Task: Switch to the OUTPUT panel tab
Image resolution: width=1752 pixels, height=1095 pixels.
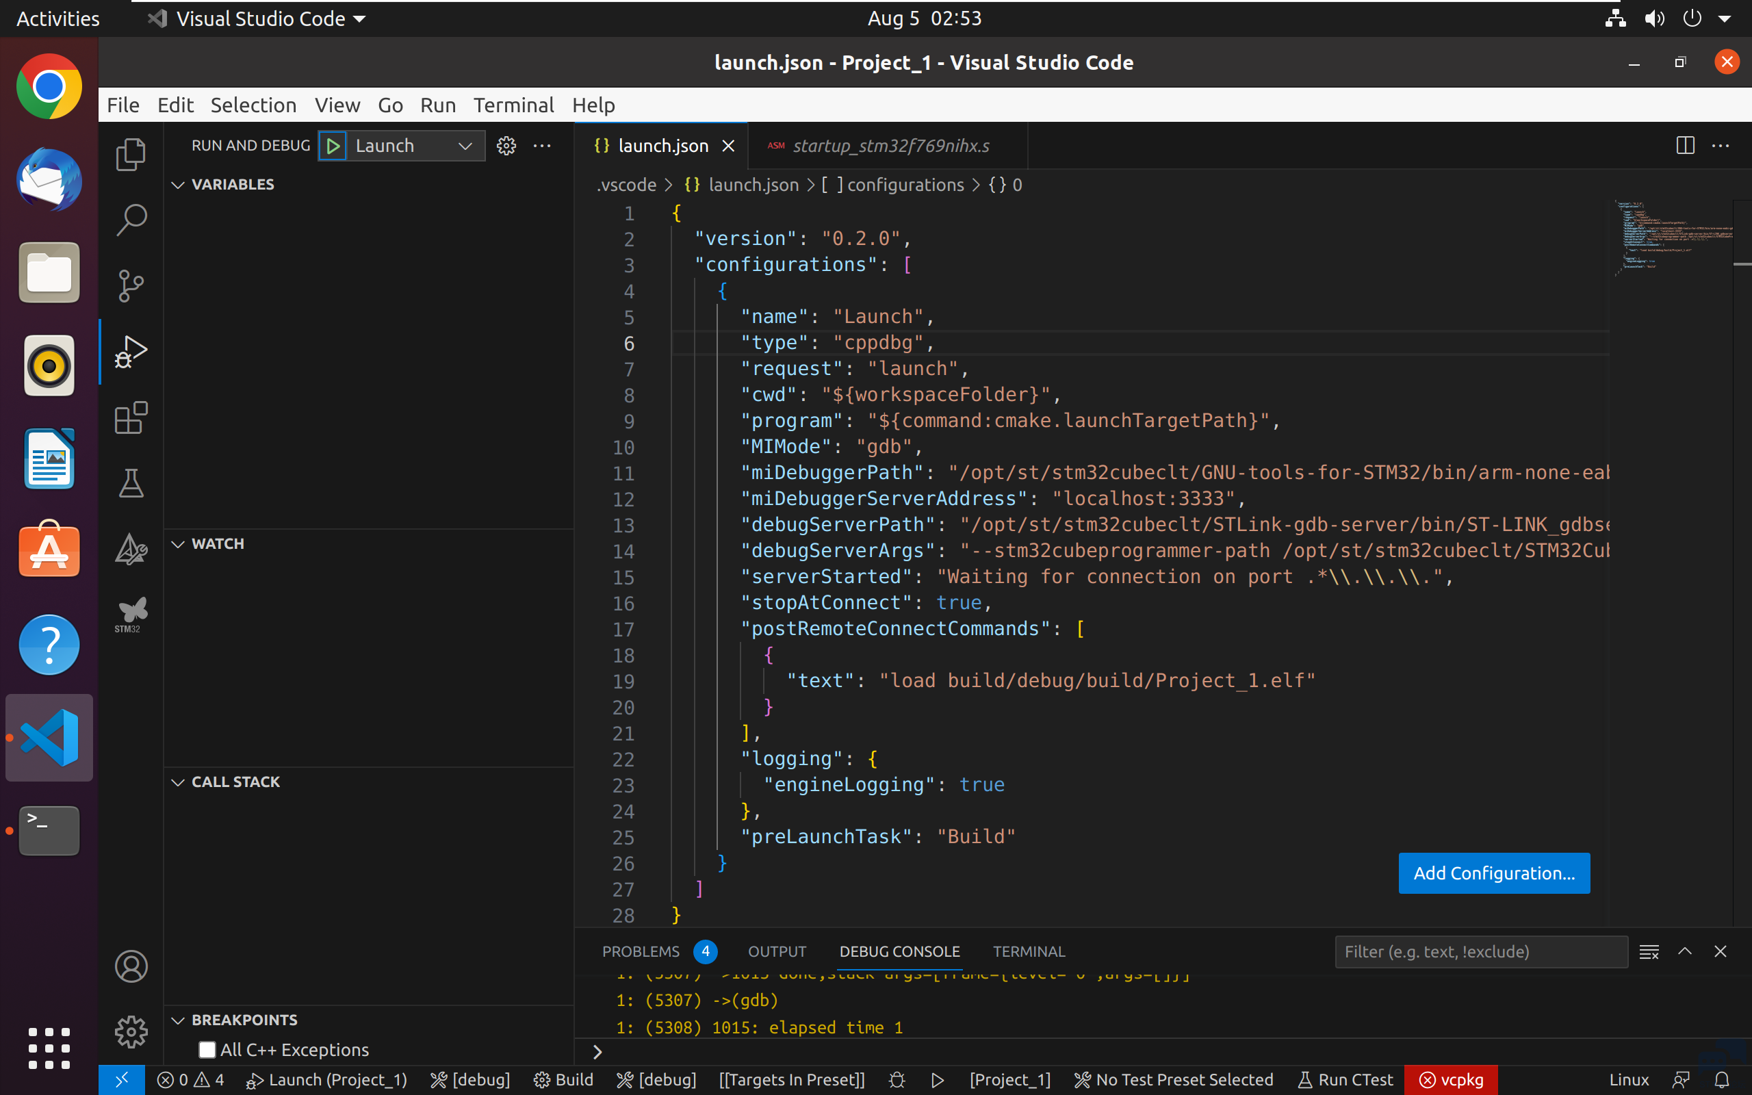Action: click(777, 951)
